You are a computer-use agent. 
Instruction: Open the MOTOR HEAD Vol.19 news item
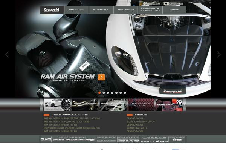coord(137,128)
